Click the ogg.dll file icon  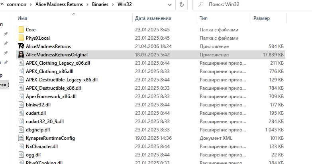(x=21, y=154)
